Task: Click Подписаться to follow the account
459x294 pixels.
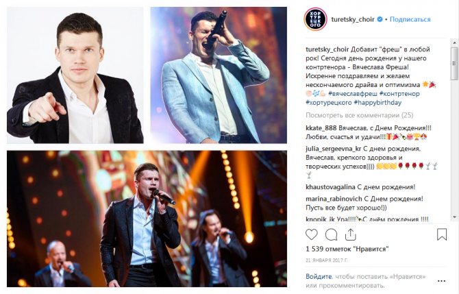Action: pos(410,19)
